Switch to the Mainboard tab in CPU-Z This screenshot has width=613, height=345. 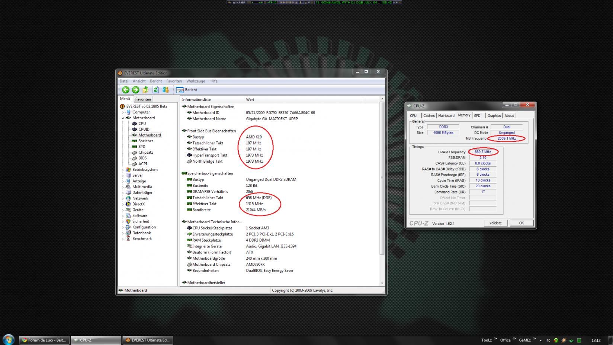pyautogui.click(x=446, y=116)
